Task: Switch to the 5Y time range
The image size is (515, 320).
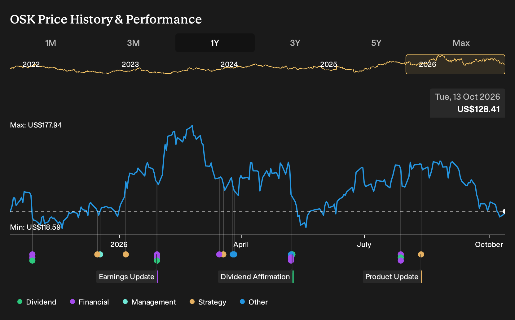Action: 376,43
